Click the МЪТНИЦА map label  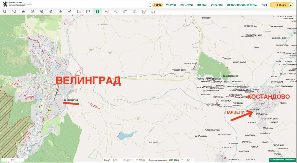153,142
